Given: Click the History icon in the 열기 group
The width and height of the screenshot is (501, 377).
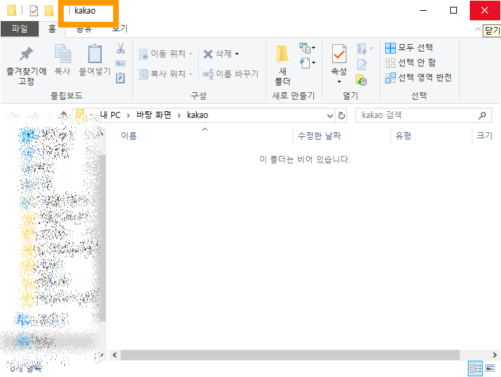Looking at the screenshot, I should (x=361, y=80).
